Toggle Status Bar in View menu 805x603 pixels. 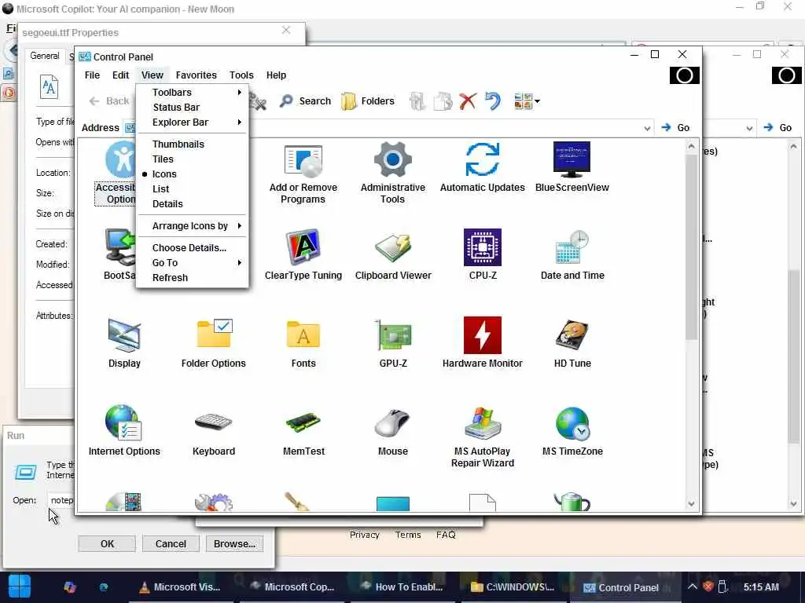click(192, 107)
